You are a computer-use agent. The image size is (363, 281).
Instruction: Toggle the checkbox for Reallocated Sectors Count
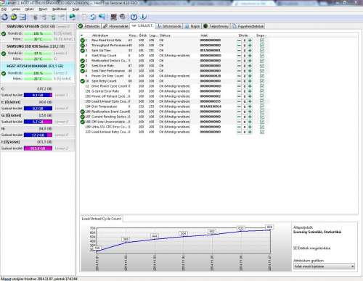262,61
